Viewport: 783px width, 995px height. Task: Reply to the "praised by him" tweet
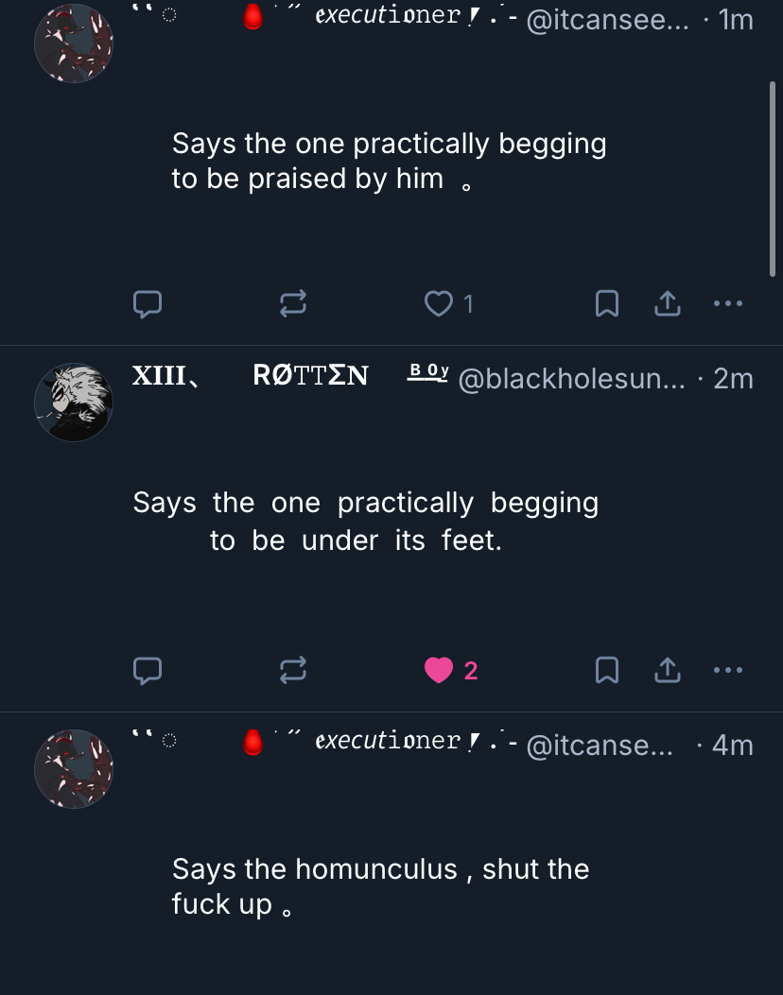click(x=147, y=303)
